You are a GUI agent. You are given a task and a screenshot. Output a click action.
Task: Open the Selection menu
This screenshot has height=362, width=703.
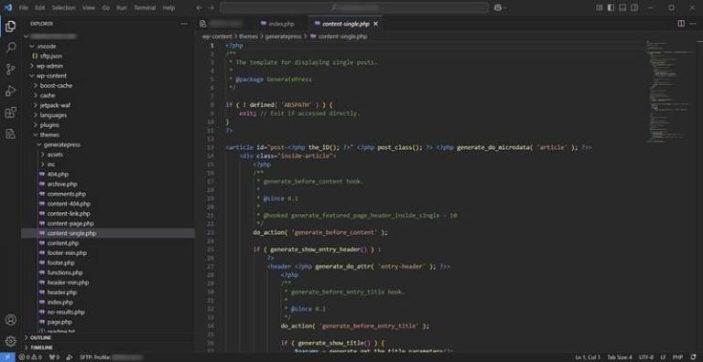64,7
